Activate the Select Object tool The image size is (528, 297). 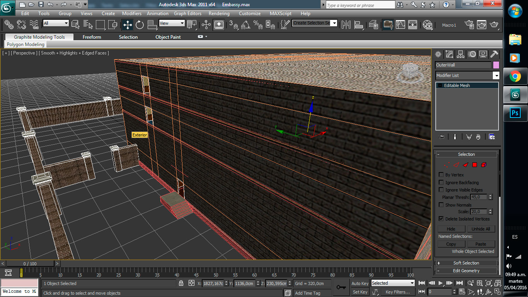(x=75, y=25)
